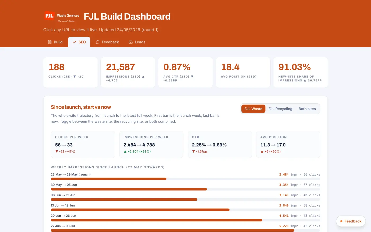Click the 'Since launch, start vs now' heading
This screenshot has width=371, height=232.
pos(81,107)
